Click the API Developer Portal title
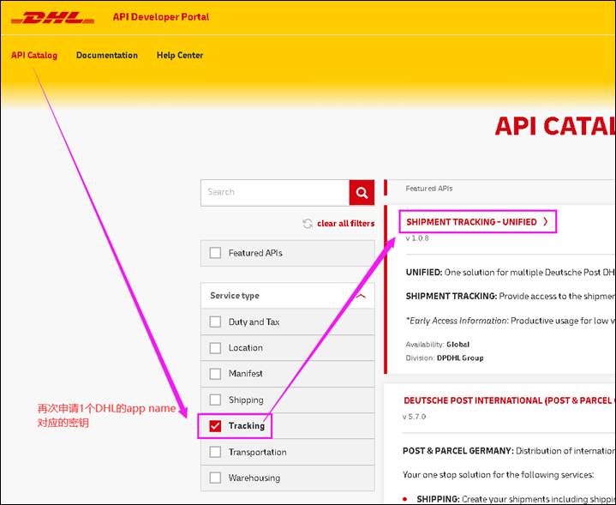This screenshot has width=616, height=505. pos(161,17)
